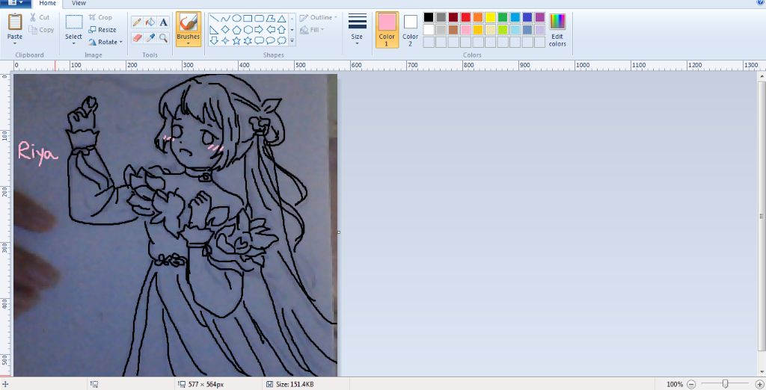The image size is (766, 390).
Task: Activate Color 2 background selector
Action: pos(411,30)
